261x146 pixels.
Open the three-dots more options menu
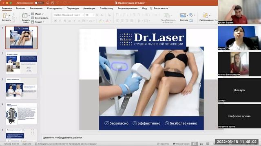70,3
